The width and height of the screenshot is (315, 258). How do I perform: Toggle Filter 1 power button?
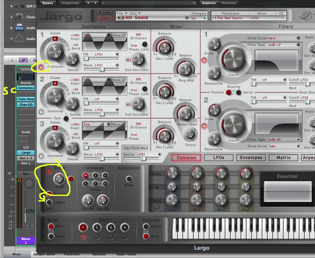point(204,60)
